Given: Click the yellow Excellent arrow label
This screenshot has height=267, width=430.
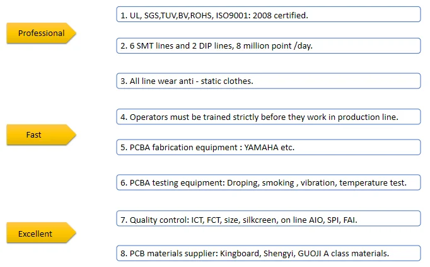Looking at the screenshot, I should click(x=41, y=233).
